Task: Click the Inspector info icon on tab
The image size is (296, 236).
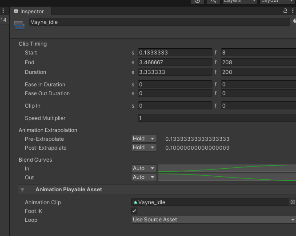Action: [16, 11]
